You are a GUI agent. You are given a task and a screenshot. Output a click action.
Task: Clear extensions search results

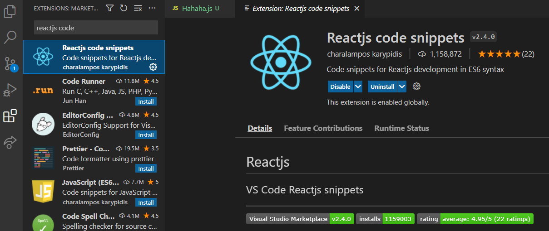[x=138, y=8]
